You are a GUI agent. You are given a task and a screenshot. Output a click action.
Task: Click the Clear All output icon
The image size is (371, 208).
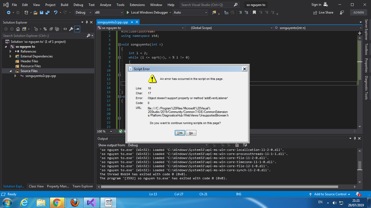tap(237, 145)
